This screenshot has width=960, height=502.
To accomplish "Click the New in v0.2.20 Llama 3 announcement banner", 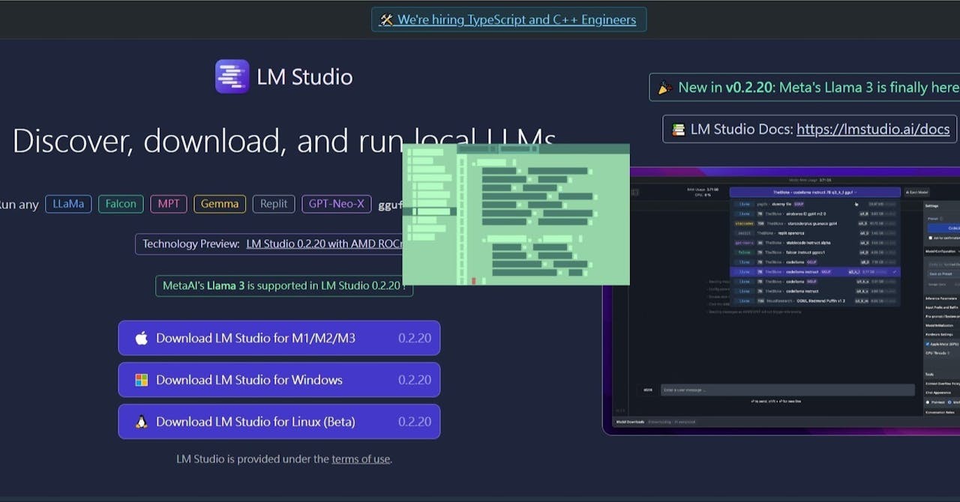I will [804, 87].
